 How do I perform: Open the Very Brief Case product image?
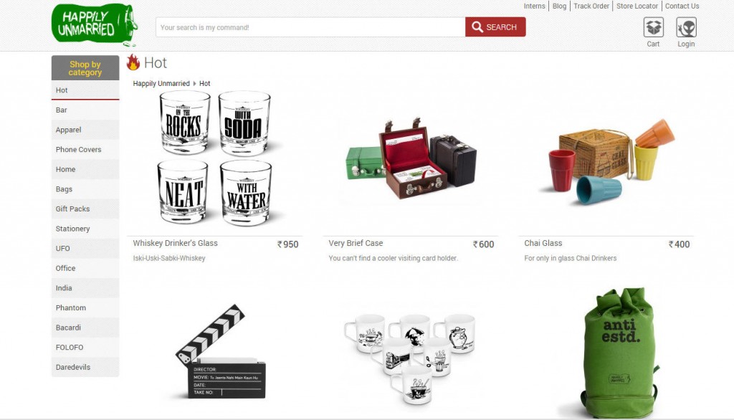tap(411, 158)
